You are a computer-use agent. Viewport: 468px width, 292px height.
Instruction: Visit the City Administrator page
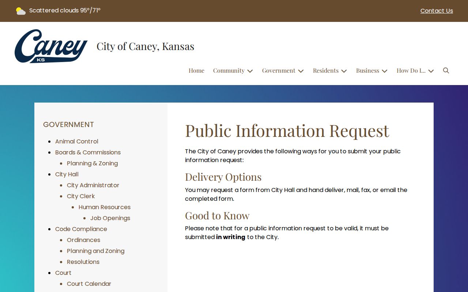tap(93, 185)
